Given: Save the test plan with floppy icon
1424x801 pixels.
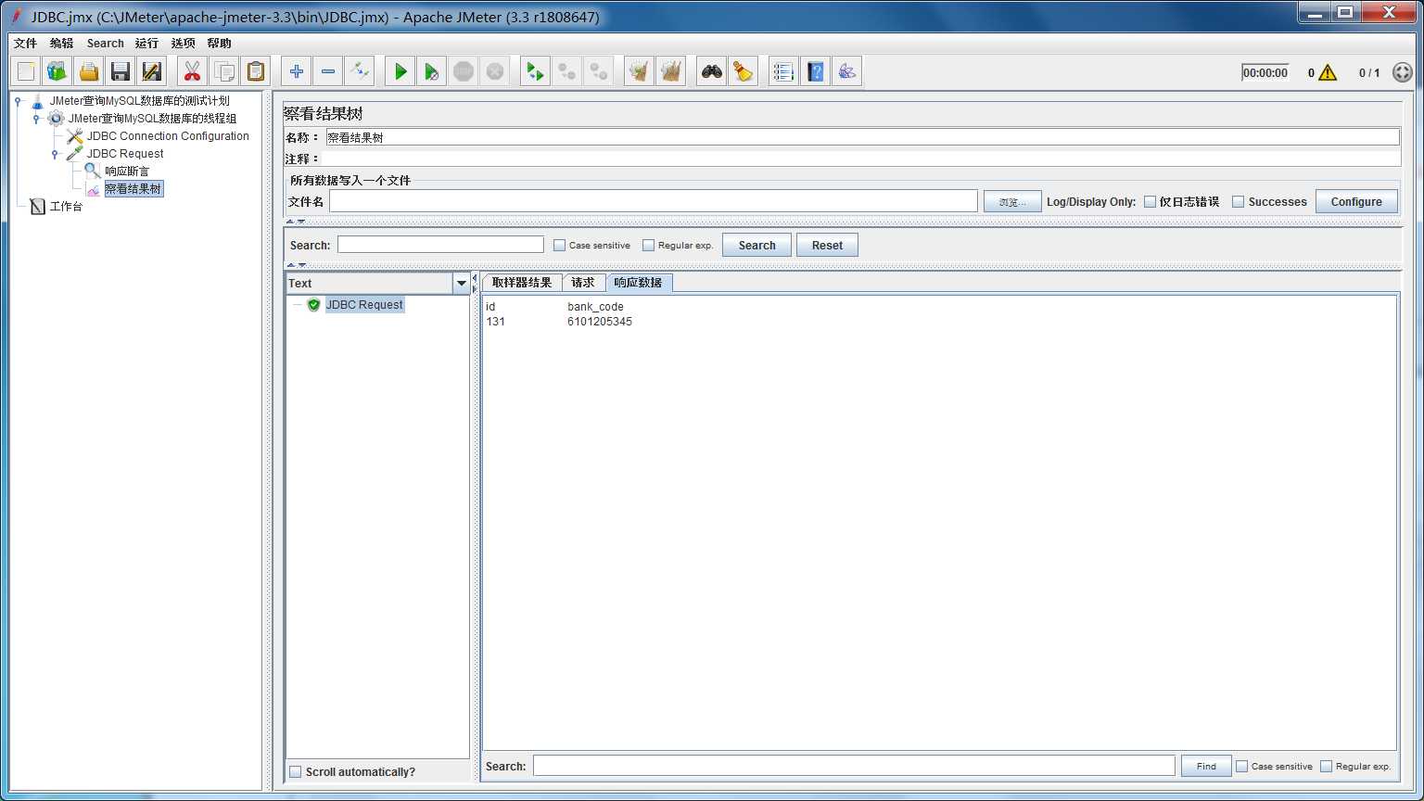Looking at the screenshot, I should pyautogui.click(x=121, y=71).
